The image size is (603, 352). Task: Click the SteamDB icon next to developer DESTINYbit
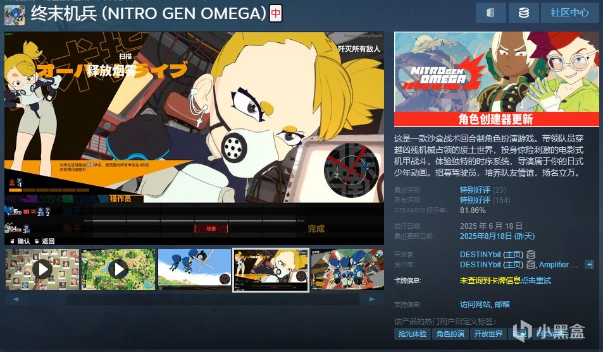531,255
